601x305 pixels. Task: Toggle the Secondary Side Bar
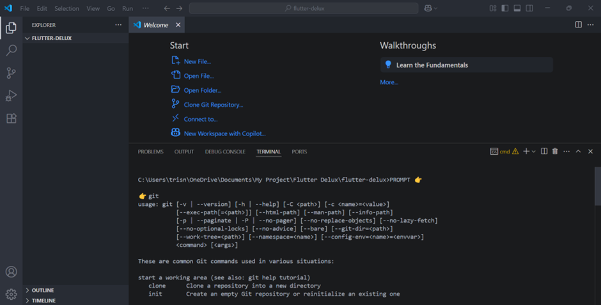click(529, 8)
